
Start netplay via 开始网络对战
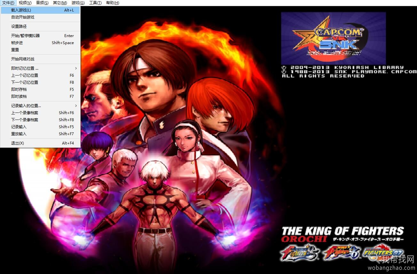pyautogui.click(x=40, y=59)
